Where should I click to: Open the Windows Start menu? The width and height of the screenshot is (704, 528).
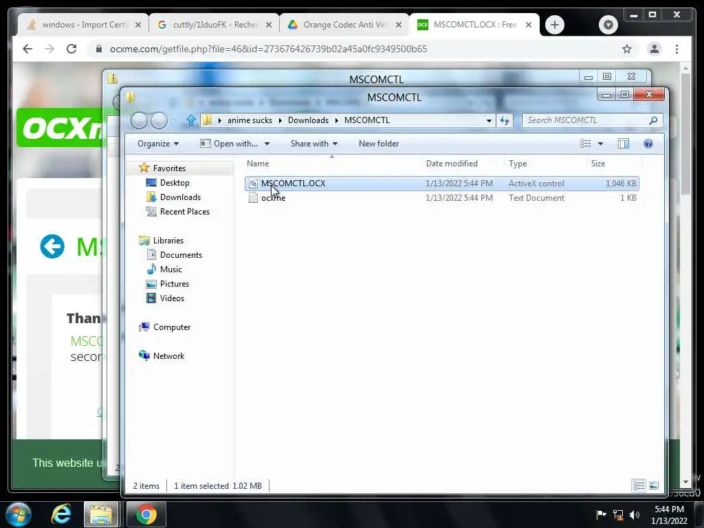[19, 514]
